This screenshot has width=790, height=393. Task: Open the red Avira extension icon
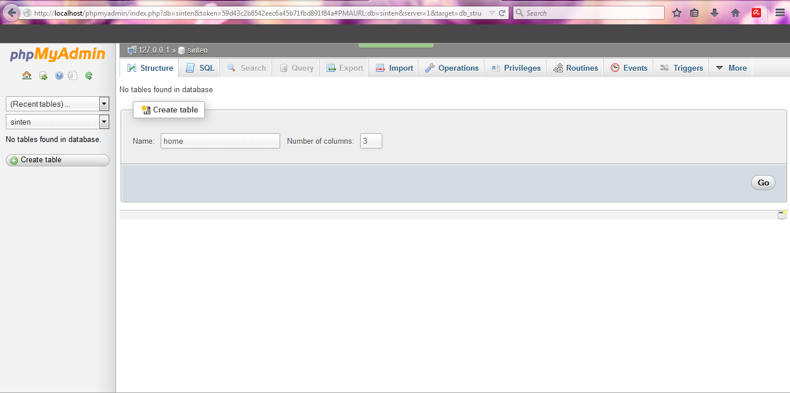pyautogui.click(x=756, y=13)
